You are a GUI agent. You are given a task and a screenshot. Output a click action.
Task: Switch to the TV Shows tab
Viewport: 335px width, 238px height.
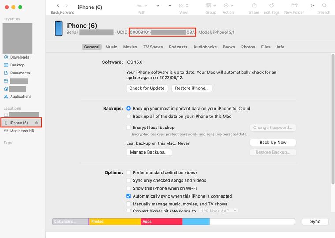(x=153, y=47)
